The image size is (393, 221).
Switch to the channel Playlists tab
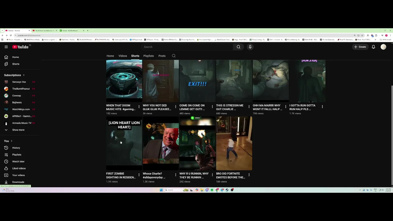pos(149,56)
